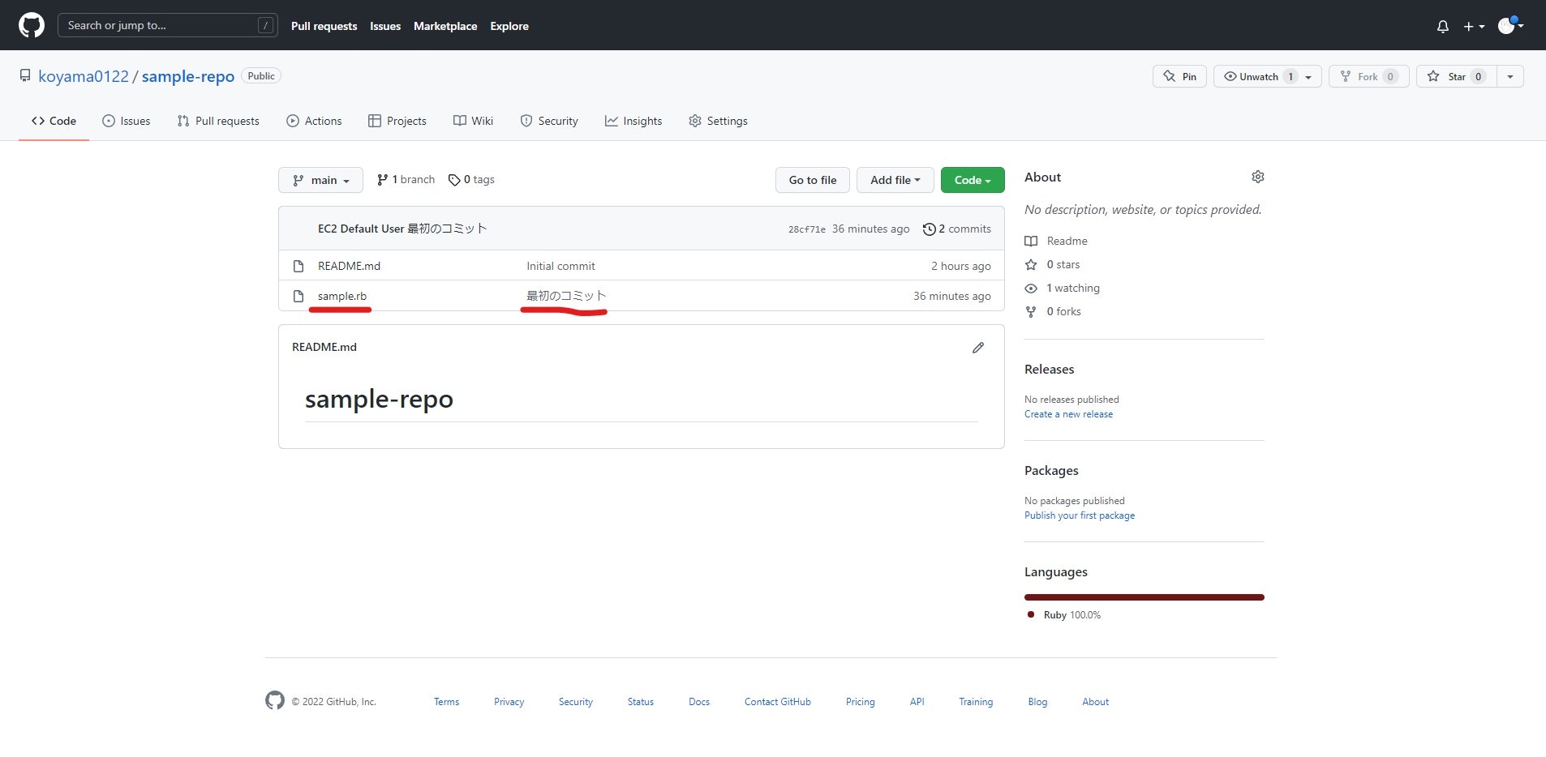Click Pull requests in the top header
1546x757 pixels.
[324, 26]
